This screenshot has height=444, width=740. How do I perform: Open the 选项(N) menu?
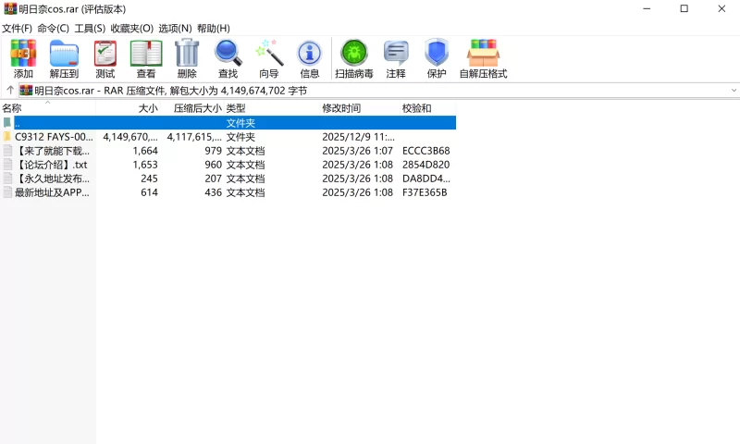tap(175, 29)
